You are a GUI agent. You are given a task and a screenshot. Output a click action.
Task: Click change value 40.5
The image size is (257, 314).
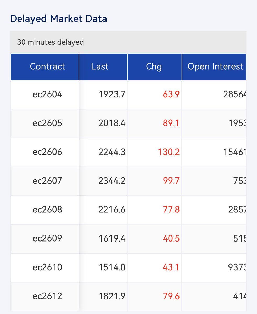(x=171, y=238)
